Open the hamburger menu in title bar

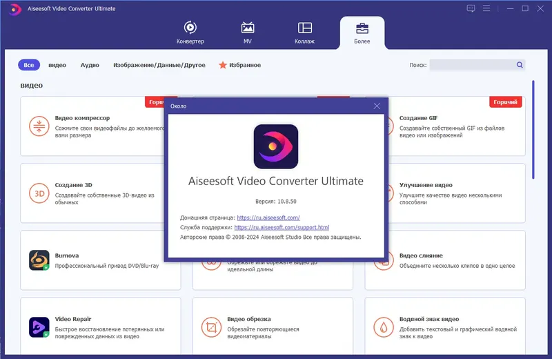point(486,8)
